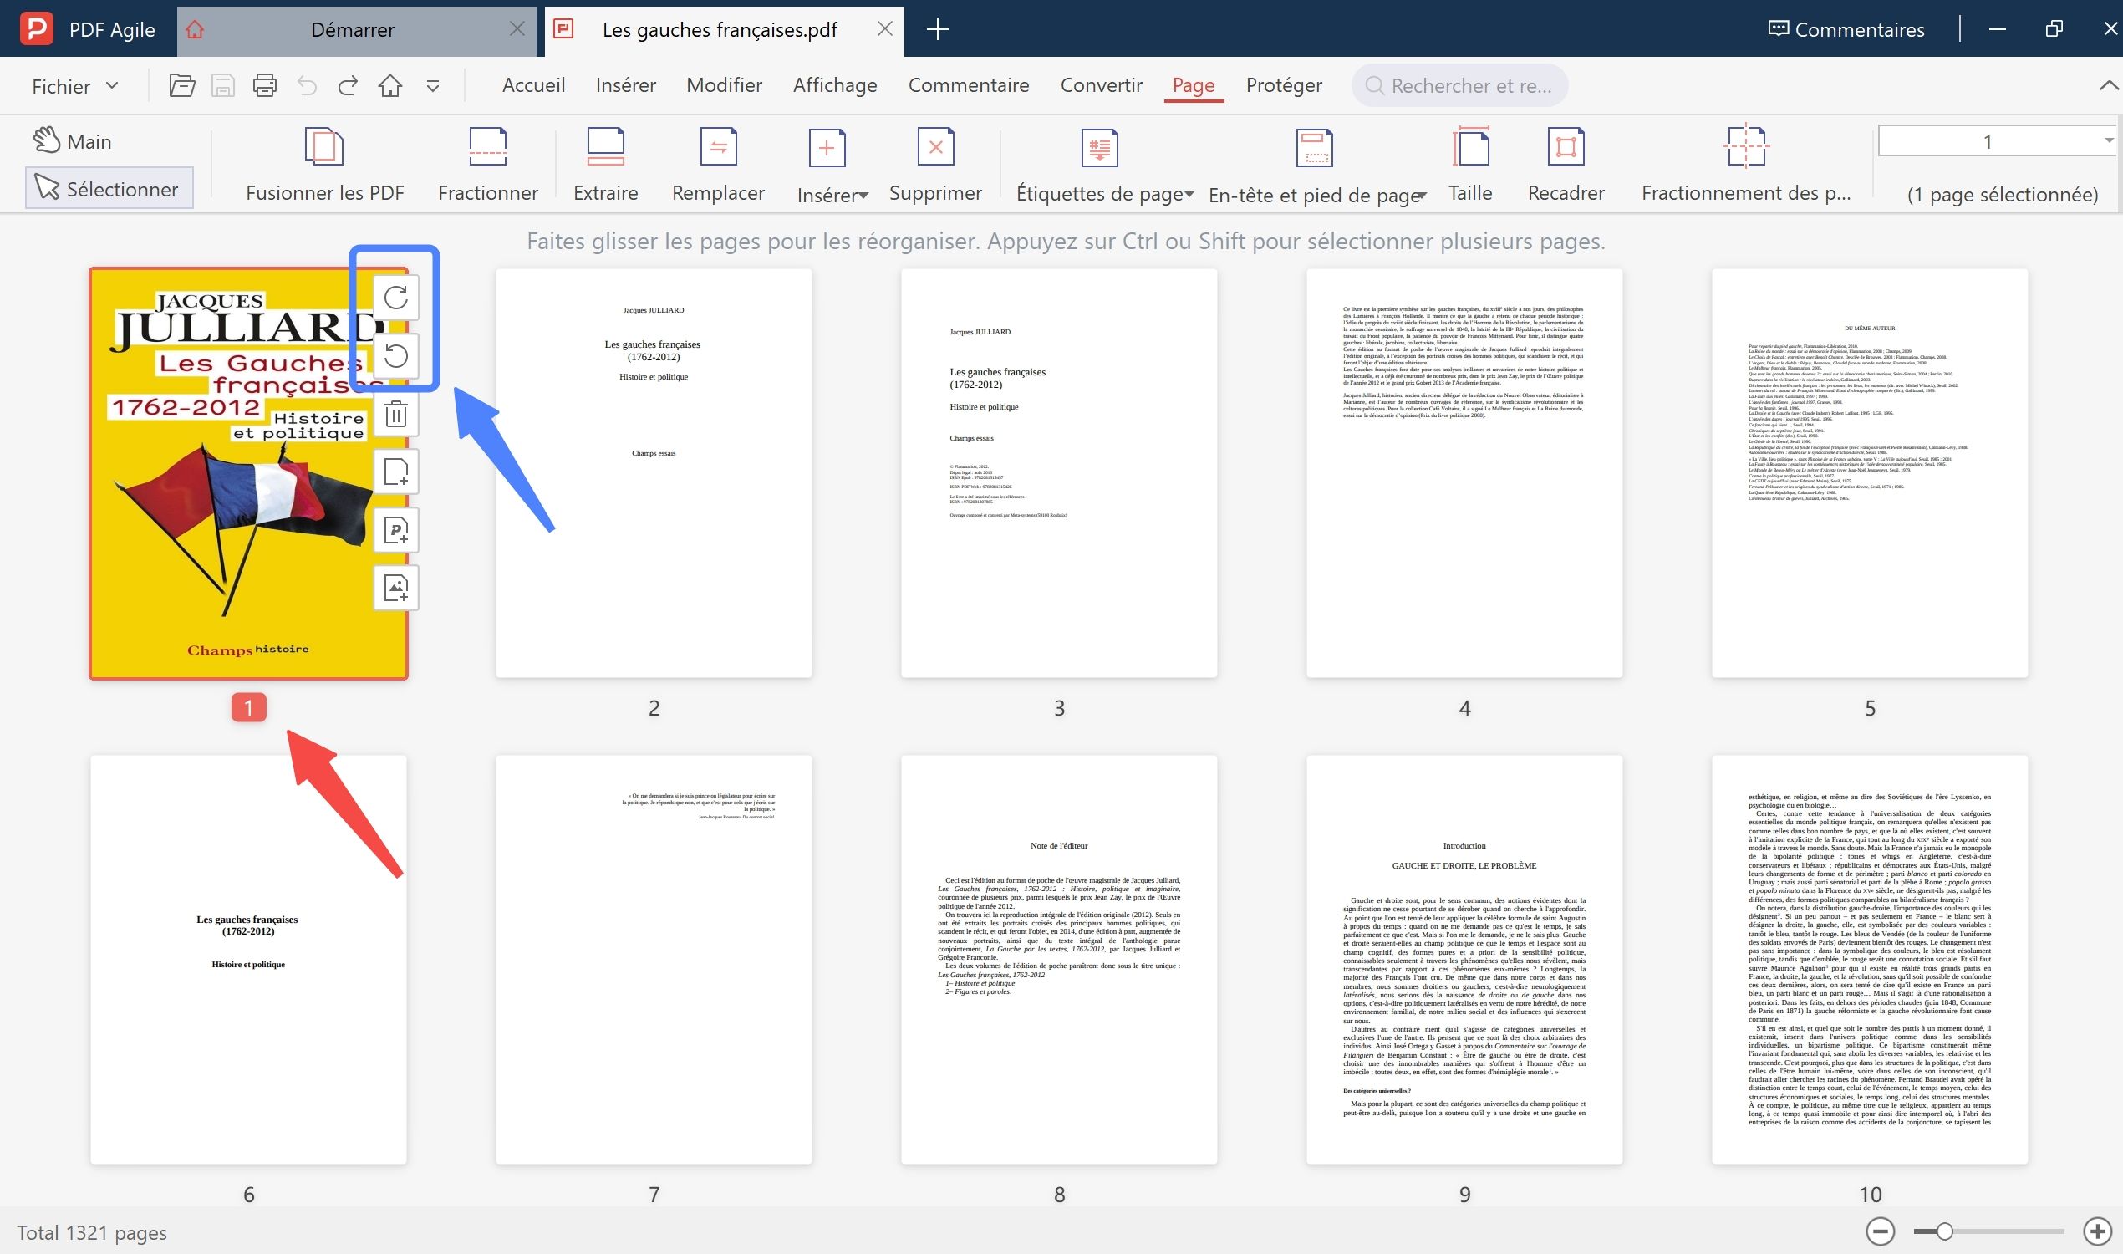Click the Save disk icon
The height and width of the screenshot is (1254, 2123).
coord(223,85)
